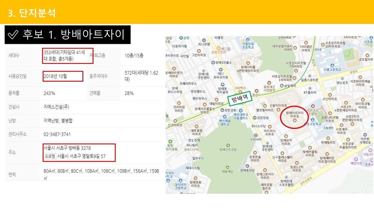The height and width of the screenshot is (210, 374).
Task: Select the '2018년 10월' approval date
Action: [55, 76]
